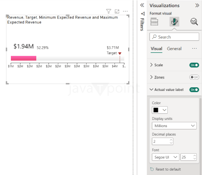The height and width of the screenshot is (175, 202).
Task: Click the $3.71M target value
Action: (x=113, y=47)
